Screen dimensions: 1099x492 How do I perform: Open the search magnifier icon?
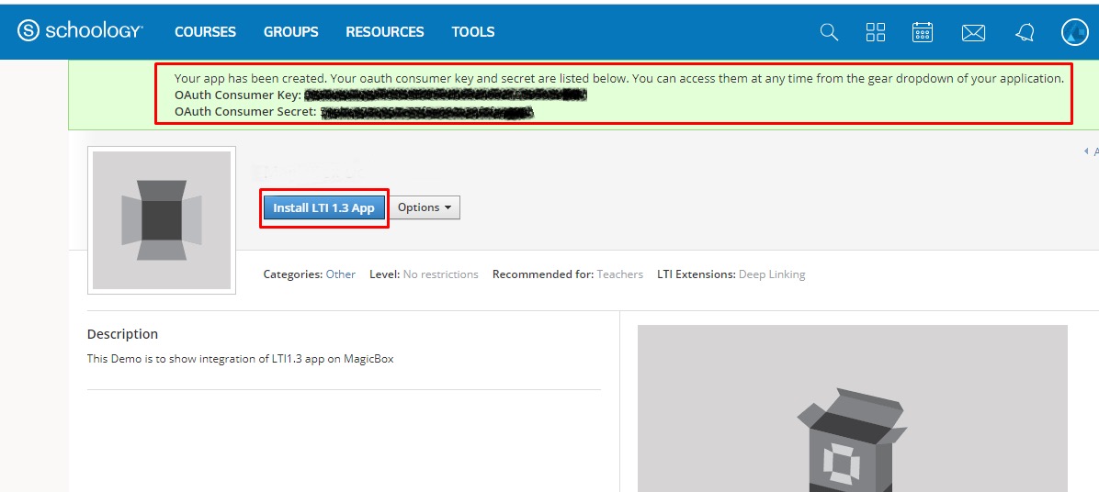click(829, 32)
